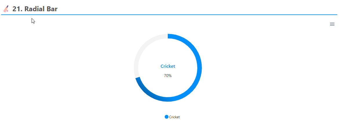Screen dimensions: 339x124
Task: Click the rightmost part of the blue arc
Action: point(199,68)
